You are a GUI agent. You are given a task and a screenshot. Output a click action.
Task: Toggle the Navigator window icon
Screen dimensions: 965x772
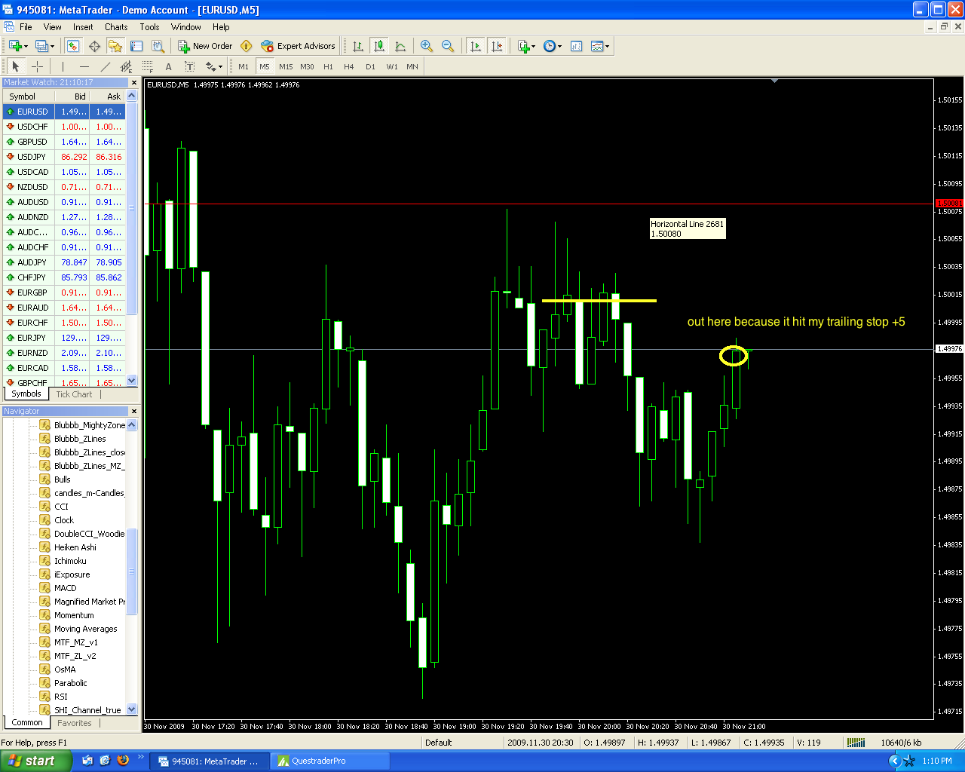[x=115, y=46]
